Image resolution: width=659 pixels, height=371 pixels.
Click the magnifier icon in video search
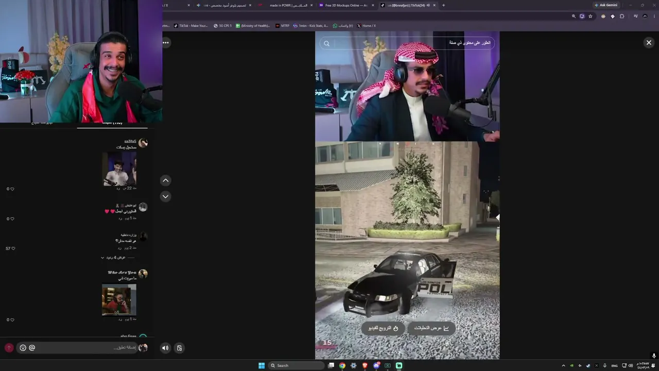(x=326, y=43)
